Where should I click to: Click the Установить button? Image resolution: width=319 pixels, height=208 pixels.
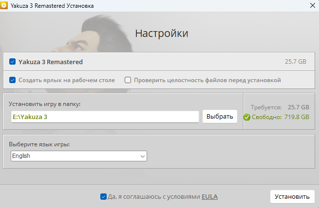click(292, 196)
